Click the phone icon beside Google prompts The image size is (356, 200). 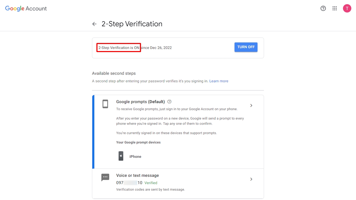[105, 104]
